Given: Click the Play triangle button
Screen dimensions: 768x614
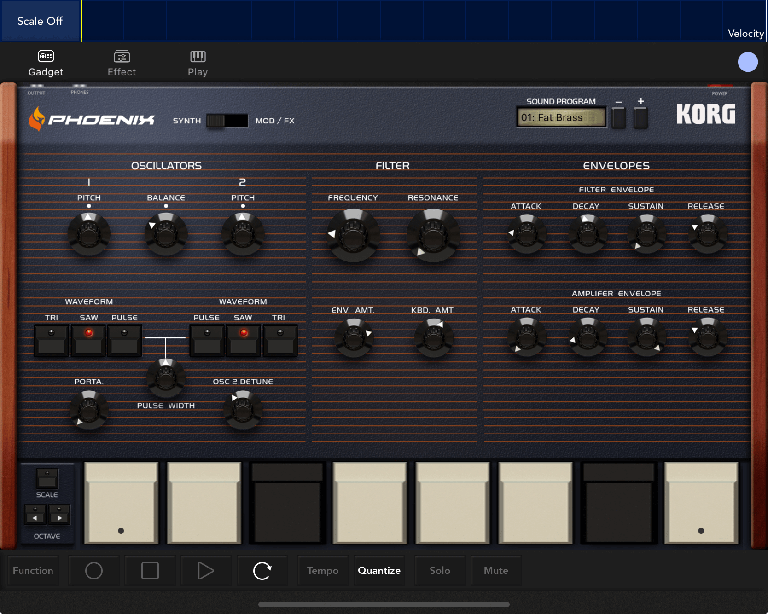Looking at the screenshot, I should tap(206, 571).
